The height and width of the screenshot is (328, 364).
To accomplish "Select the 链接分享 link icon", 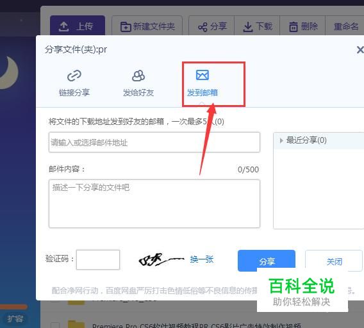I will coord(74,76).
